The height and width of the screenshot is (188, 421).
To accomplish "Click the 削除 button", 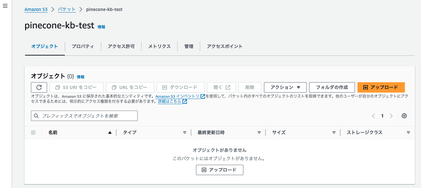I will click(x=250, y=87).
